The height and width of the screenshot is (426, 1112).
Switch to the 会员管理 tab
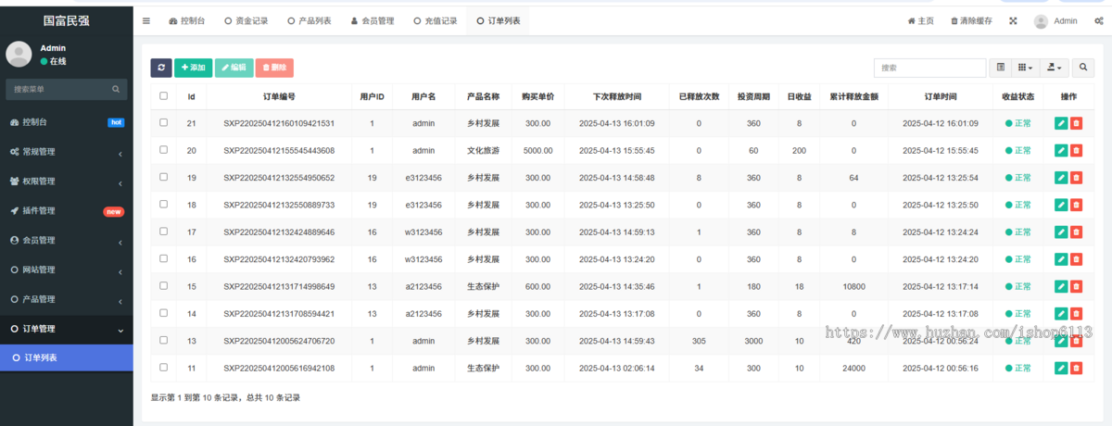(373, 20)
